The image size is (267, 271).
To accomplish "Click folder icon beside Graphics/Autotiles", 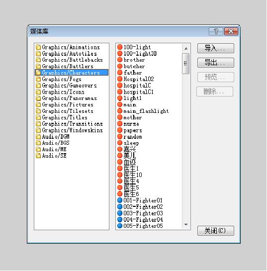I will 38,54.
